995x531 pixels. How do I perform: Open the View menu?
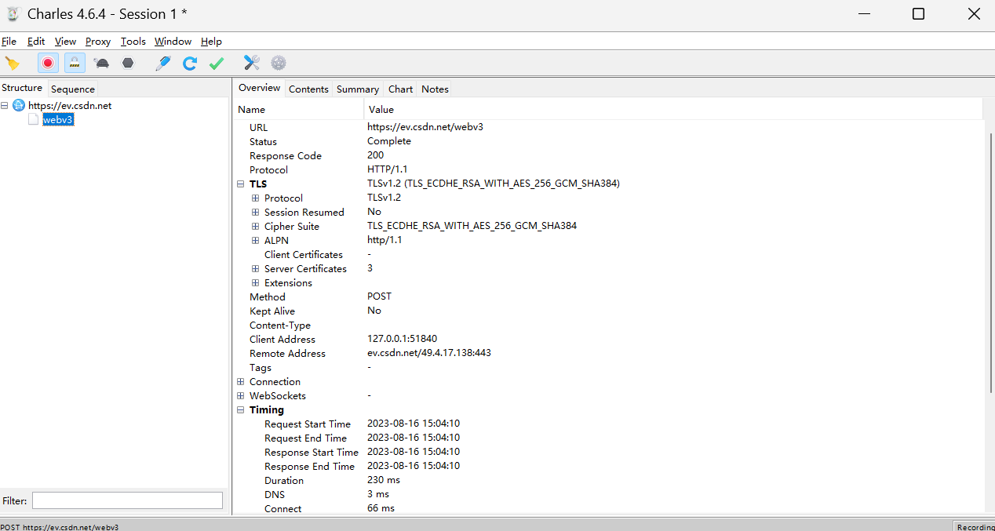65,42
